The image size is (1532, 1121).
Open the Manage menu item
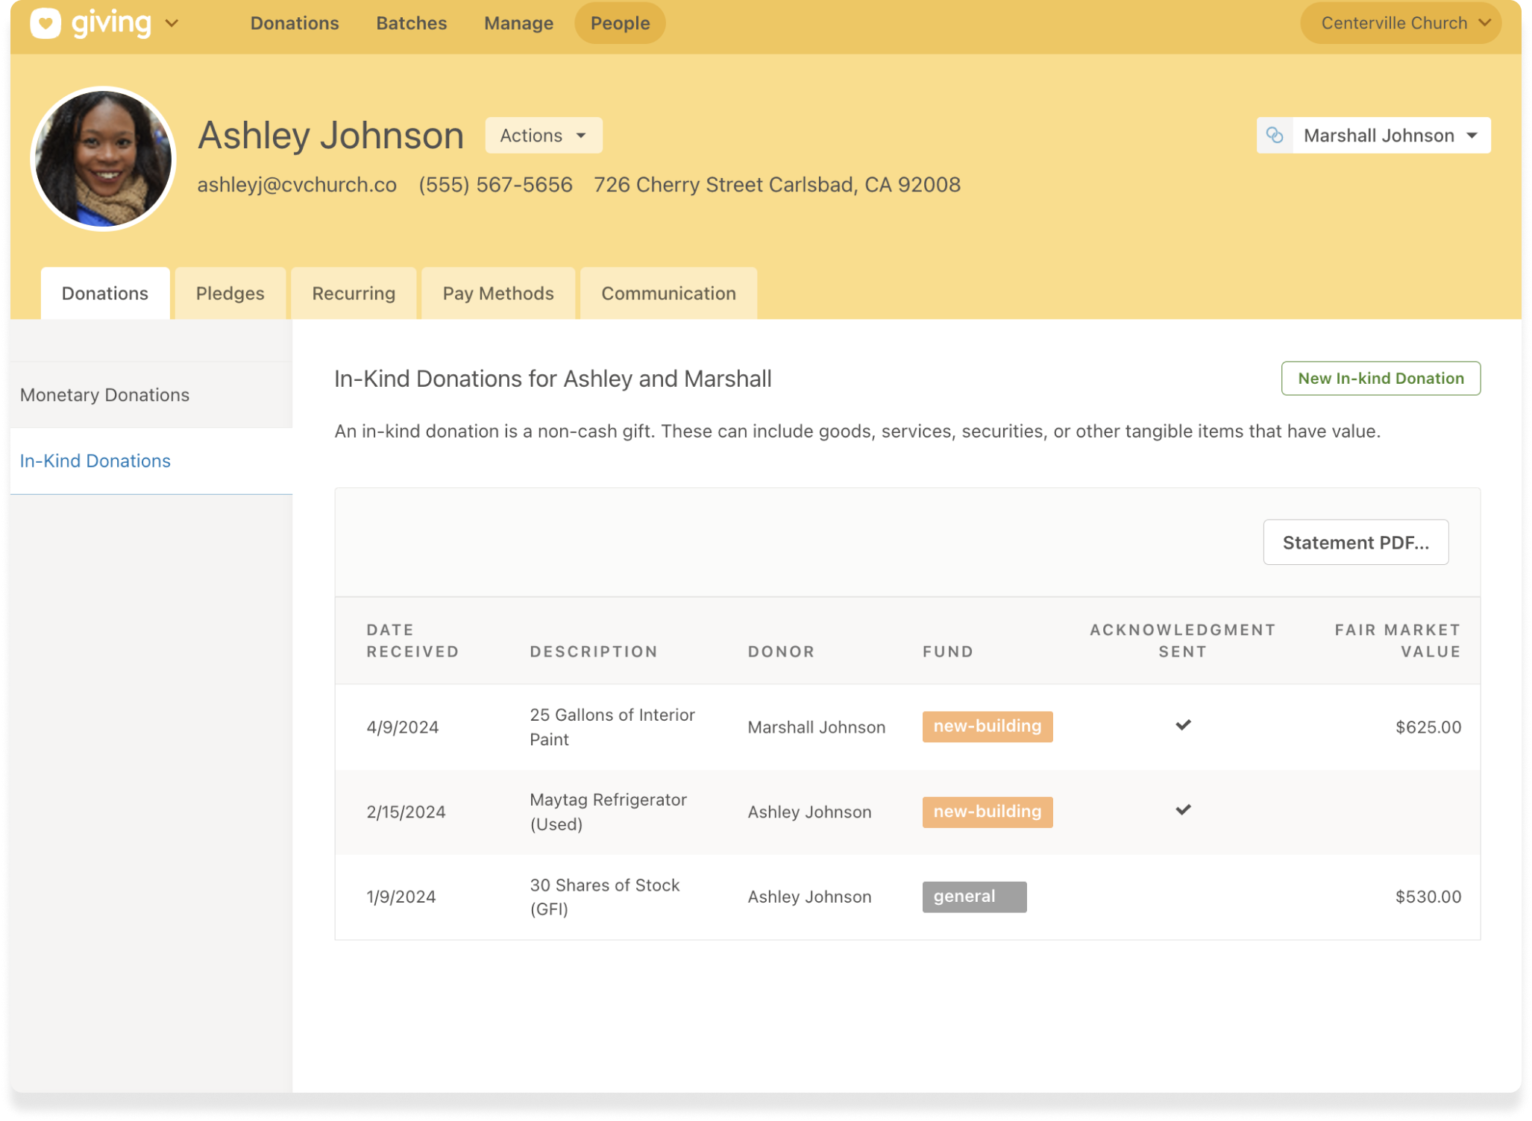click(x=518, y=23)
